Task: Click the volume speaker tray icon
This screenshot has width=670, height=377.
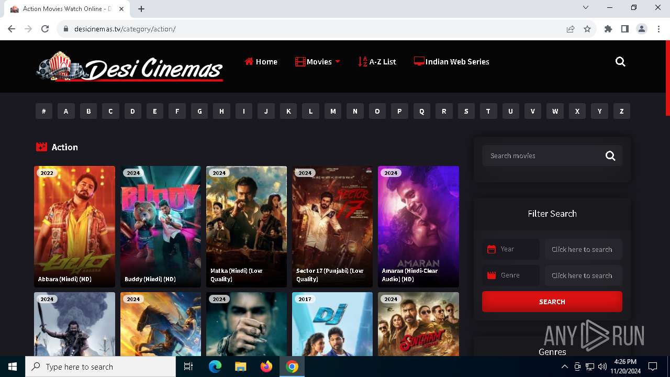Action: point(602,367)
